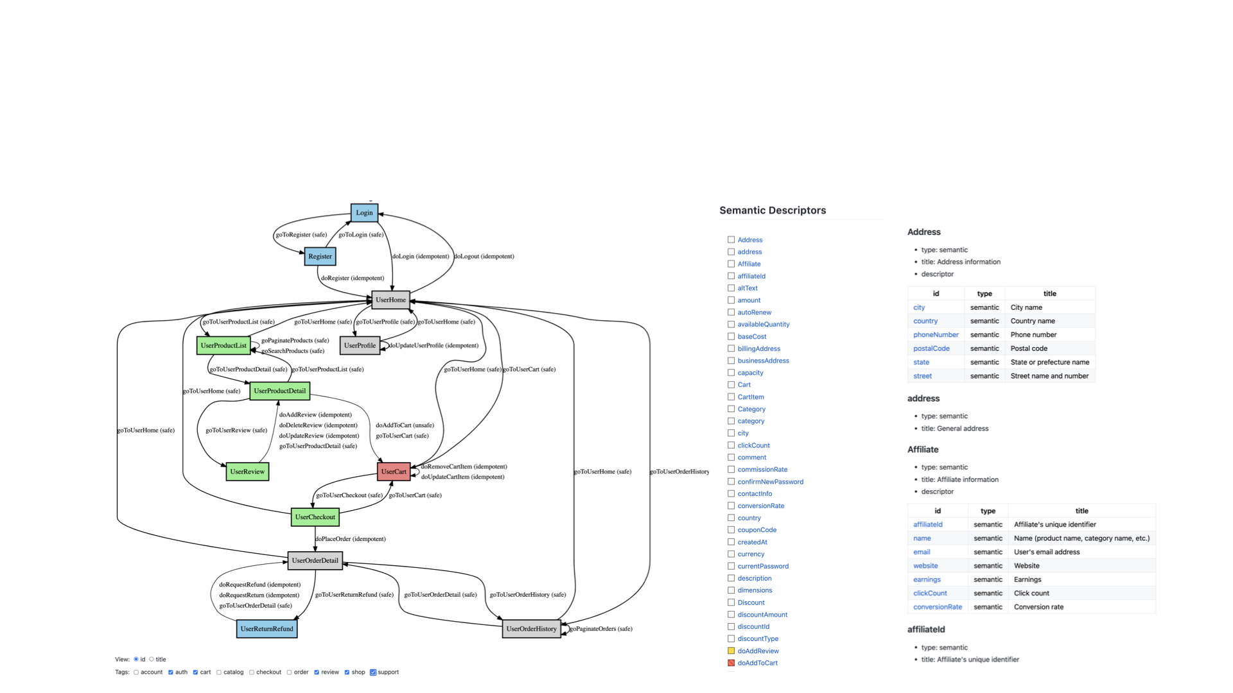Open the altText descriptor link
This screenshot has height=693, width=1233.
tap(748, 288)
